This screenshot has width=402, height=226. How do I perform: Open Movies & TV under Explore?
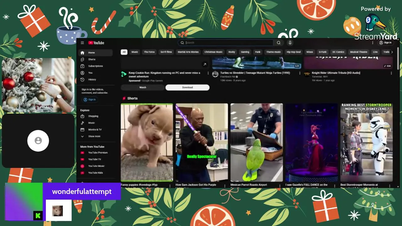pos(95,130)
